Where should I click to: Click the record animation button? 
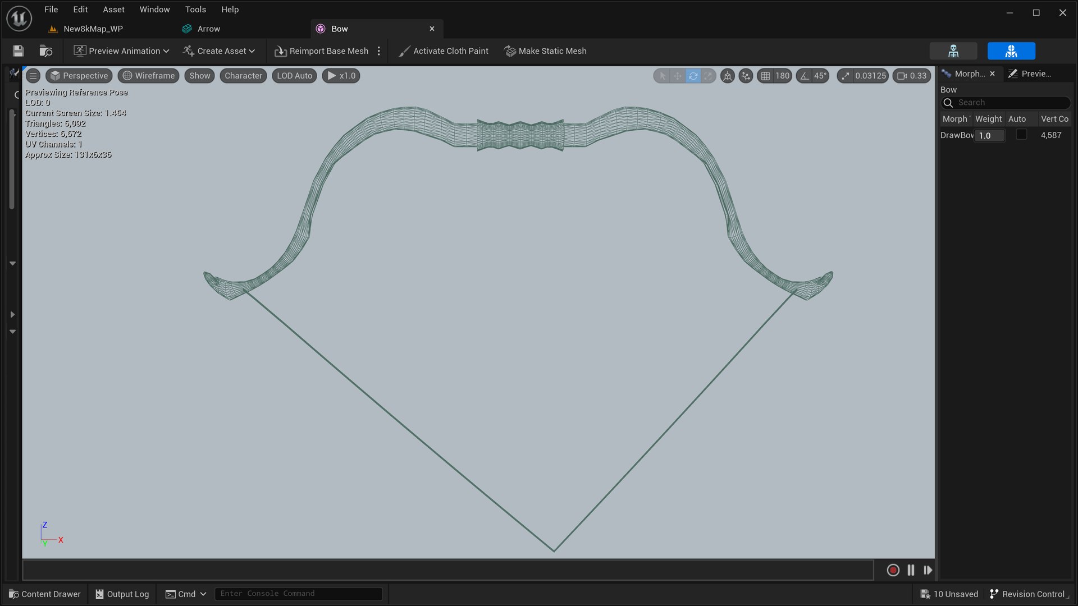tap(893, 570)
